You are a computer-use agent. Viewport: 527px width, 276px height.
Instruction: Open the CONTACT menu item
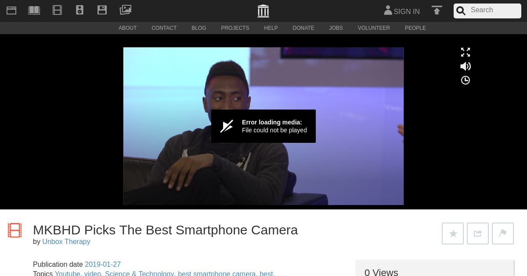coord(164,28)
